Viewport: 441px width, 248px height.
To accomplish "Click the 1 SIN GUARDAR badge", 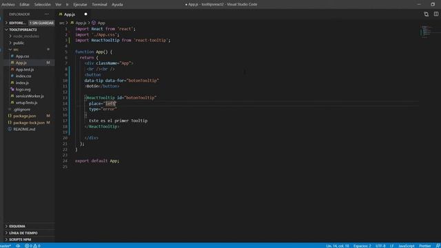I will pos(41,23).
